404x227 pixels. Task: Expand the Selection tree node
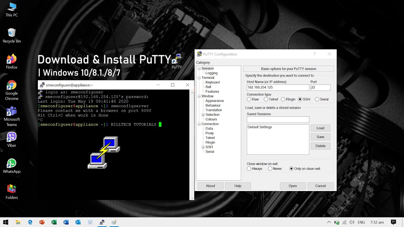(x=203, y=115)
